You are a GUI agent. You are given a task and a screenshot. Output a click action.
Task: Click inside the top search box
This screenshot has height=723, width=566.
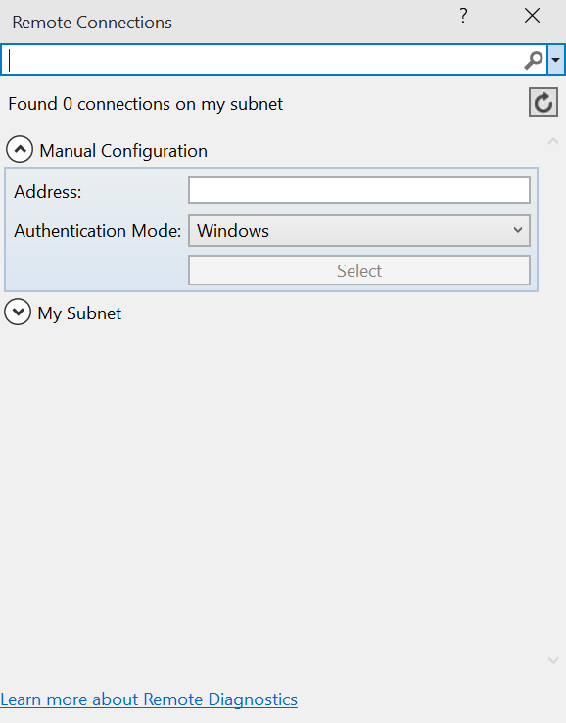[x=262, y=60]
